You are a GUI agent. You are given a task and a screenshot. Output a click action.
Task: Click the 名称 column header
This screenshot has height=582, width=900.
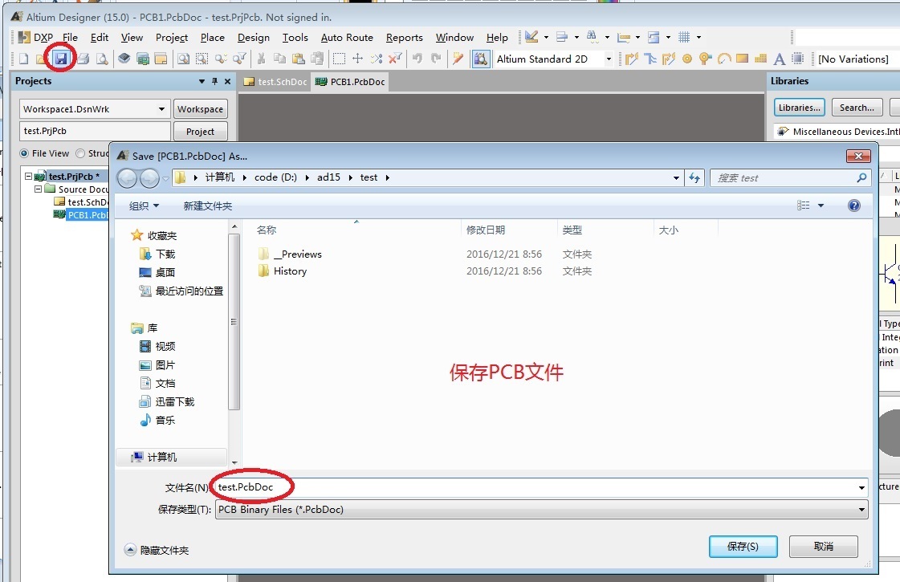[x=267, y=230]
